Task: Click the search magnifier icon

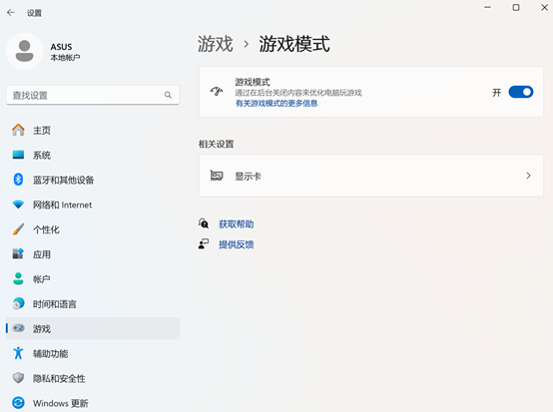Action: (168, 95)
